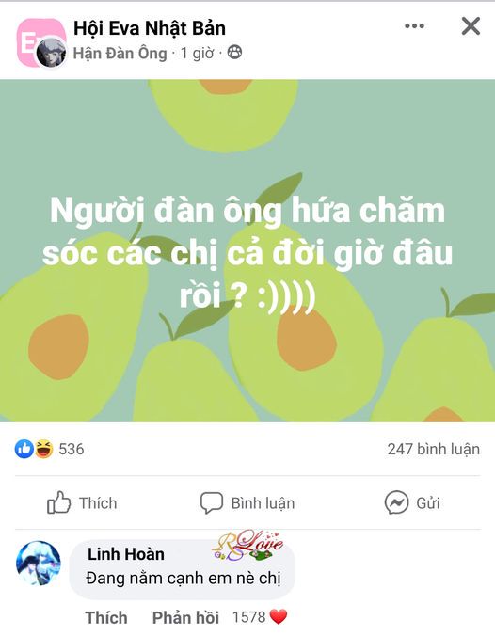Send the post via the Gửi Messenger button
495x636 pixels.
412,503
